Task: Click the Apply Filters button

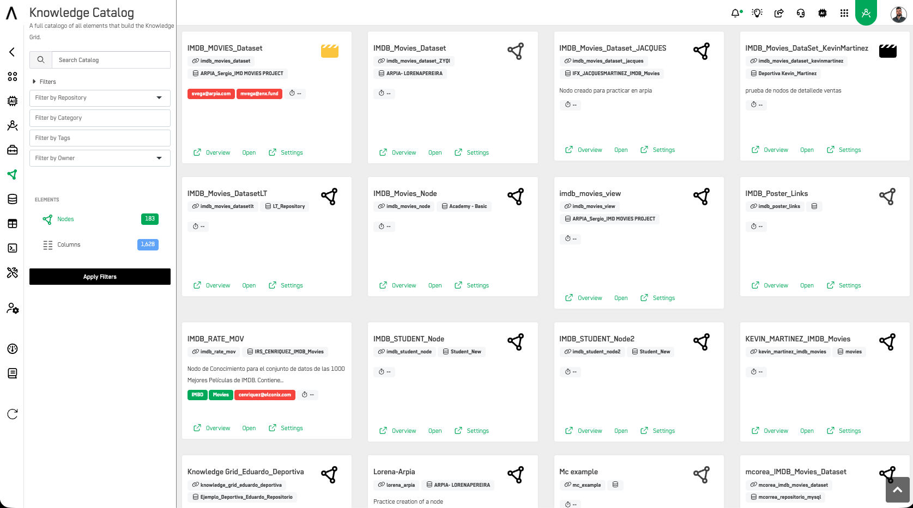Action: (x=100, y=277)
